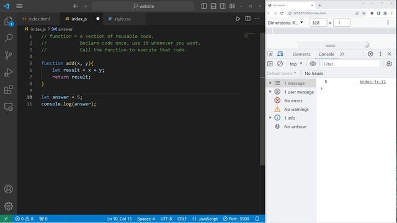Run the code with the play icon
Image resolution: width=397 pixels, height=223 pixels.
238,19
